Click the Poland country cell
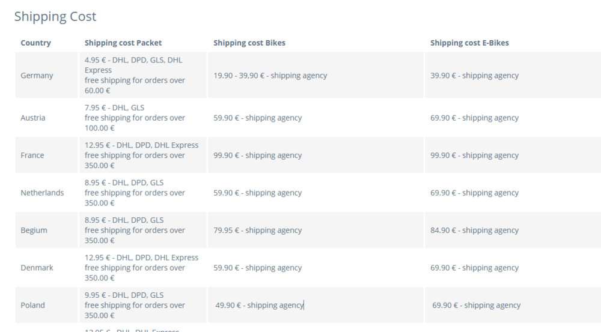The width and height of the screenshot is (601, 332). [33, 305]
